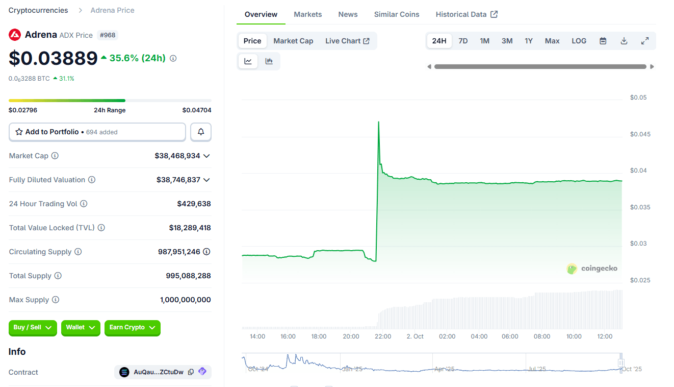Click the Circulating Supply info icon

[76, 252]
